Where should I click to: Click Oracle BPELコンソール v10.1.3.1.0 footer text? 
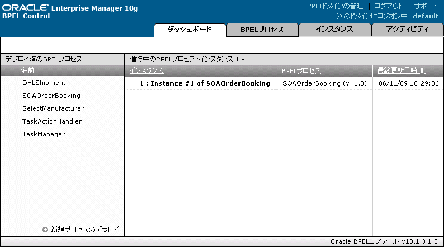[x=384, y=241]
